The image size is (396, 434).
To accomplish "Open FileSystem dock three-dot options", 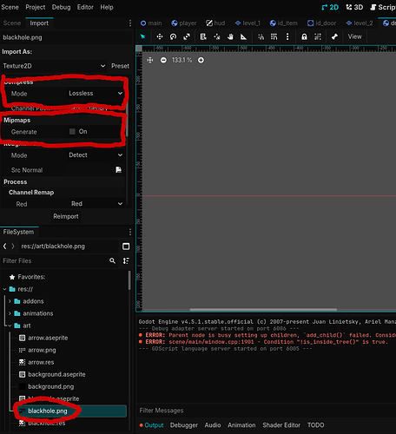I will (130, 232).
